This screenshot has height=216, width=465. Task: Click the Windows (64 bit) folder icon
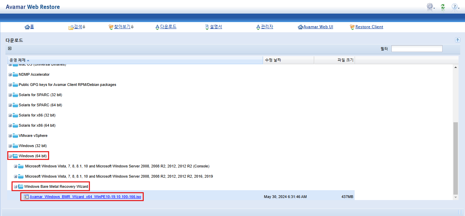[x=15, y=156]
